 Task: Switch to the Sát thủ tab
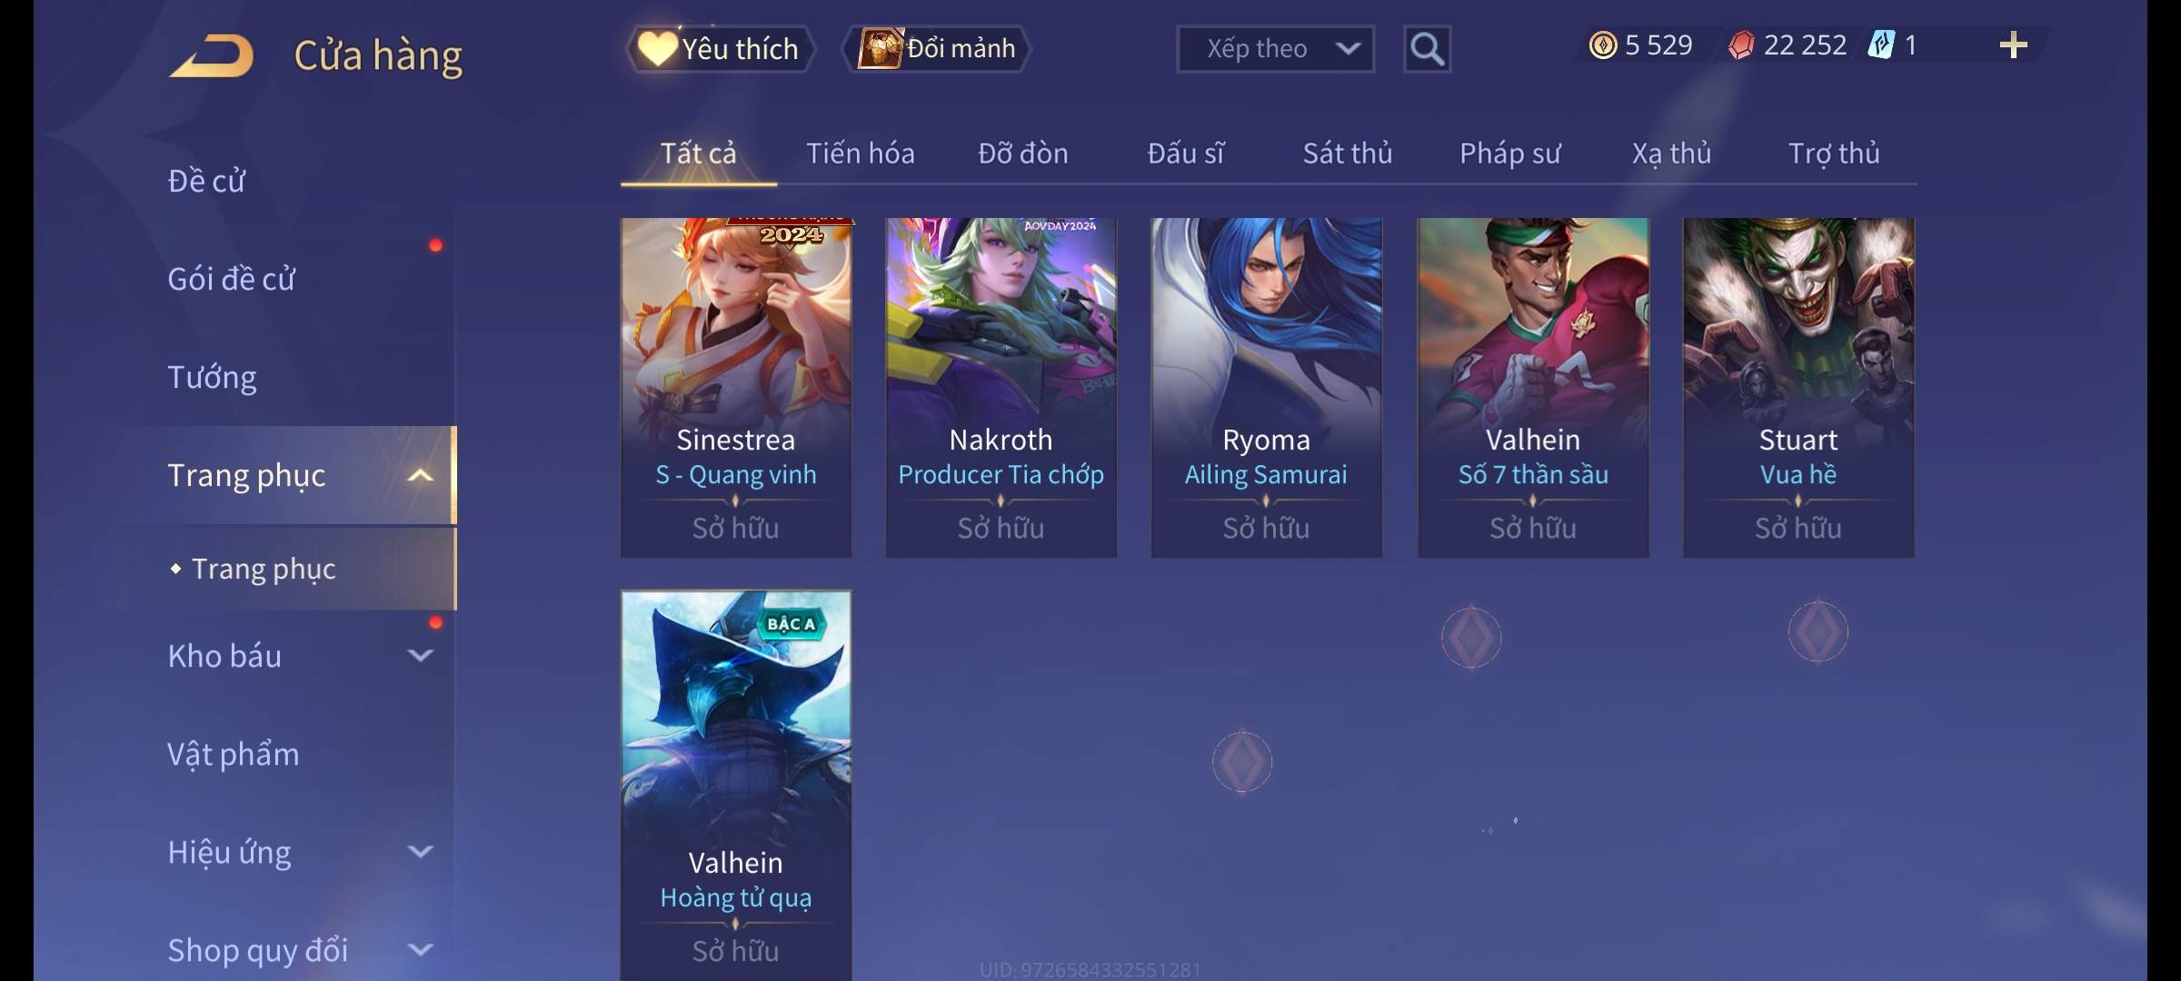1347,154
